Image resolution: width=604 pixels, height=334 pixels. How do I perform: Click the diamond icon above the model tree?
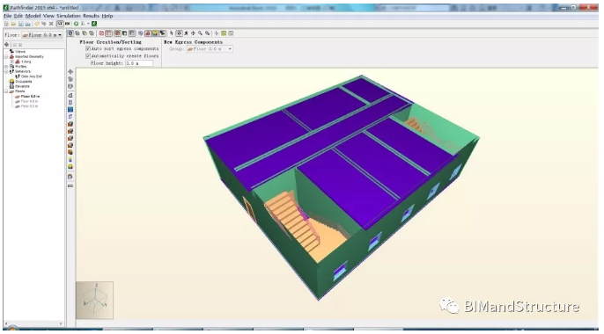[6, 45]
